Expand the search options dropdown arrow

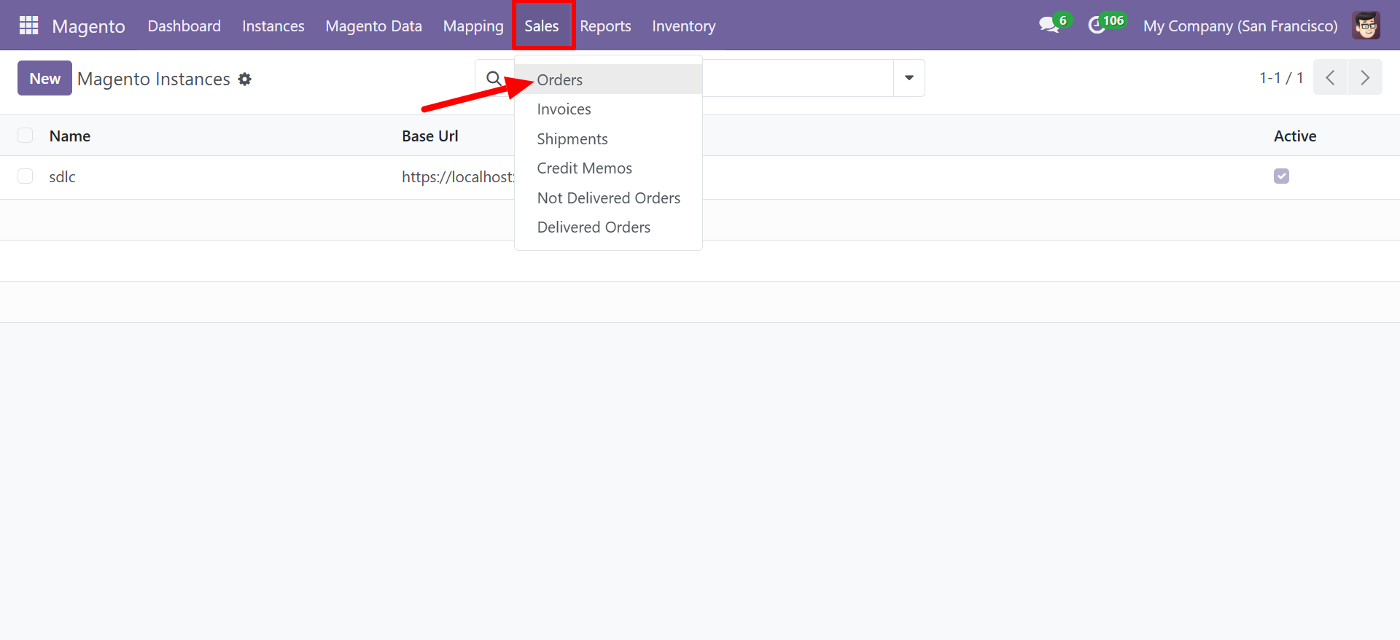tap(909, 78)
